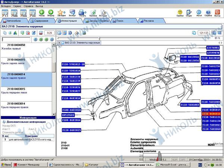Screen dimensions: 224x168
Task: Set the illustration zoom to 25%
Action: tap(24, 13)
